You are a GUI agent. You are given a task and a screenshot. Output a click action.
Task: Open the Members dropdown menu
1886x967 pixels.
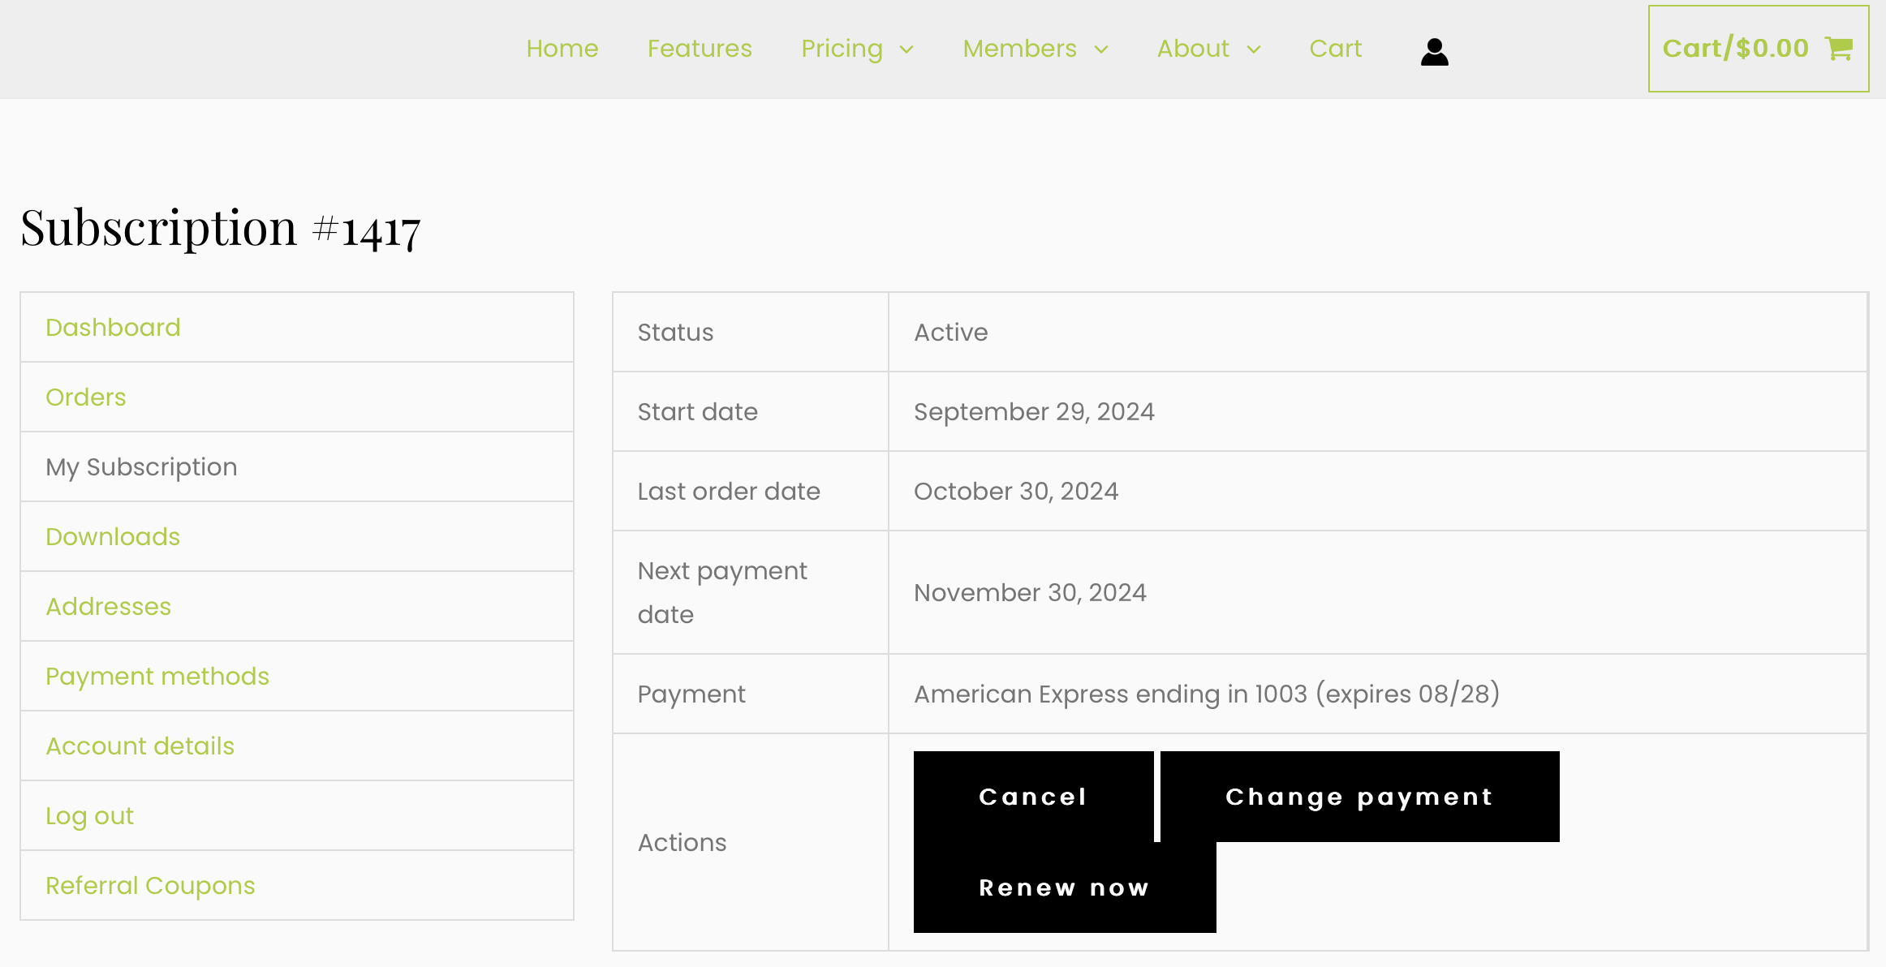tap(1035, 48)
